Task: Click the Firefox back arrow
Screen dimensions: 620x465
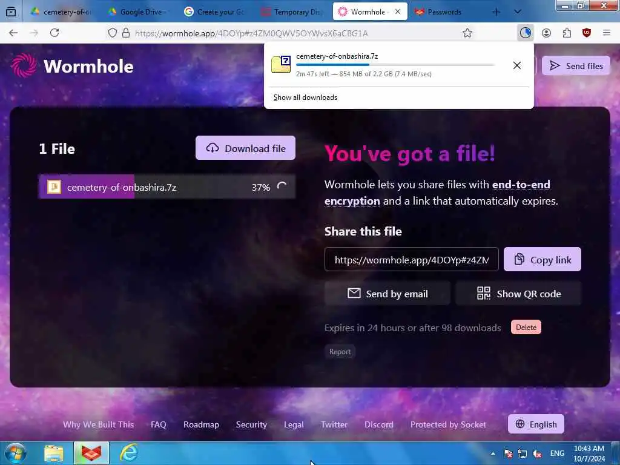Action: pos(13,33)
